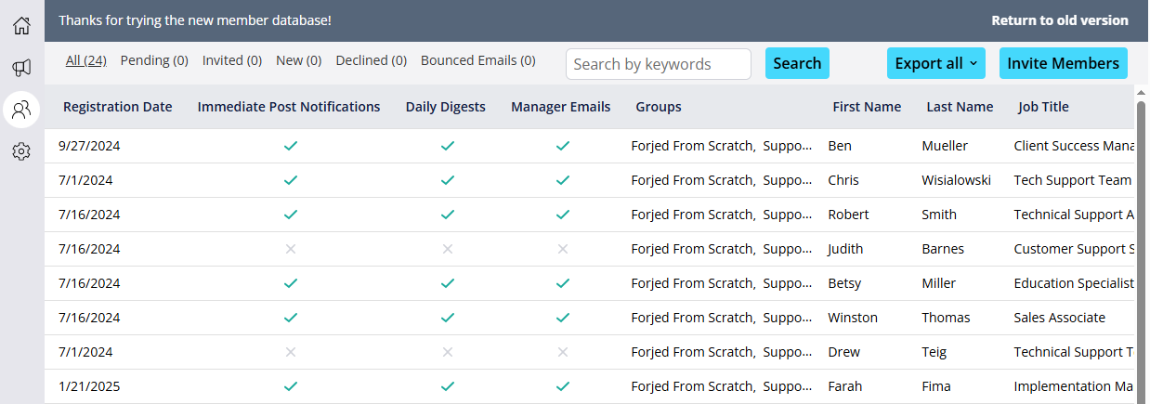Viewport: 1150px width, 404px height.
Task: Open the announcements megaphone sidebar icon
Action: (x=21, y=68)
